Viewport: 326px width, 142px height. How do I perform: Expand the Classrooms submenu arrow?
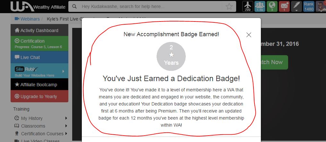click(66, 126)
